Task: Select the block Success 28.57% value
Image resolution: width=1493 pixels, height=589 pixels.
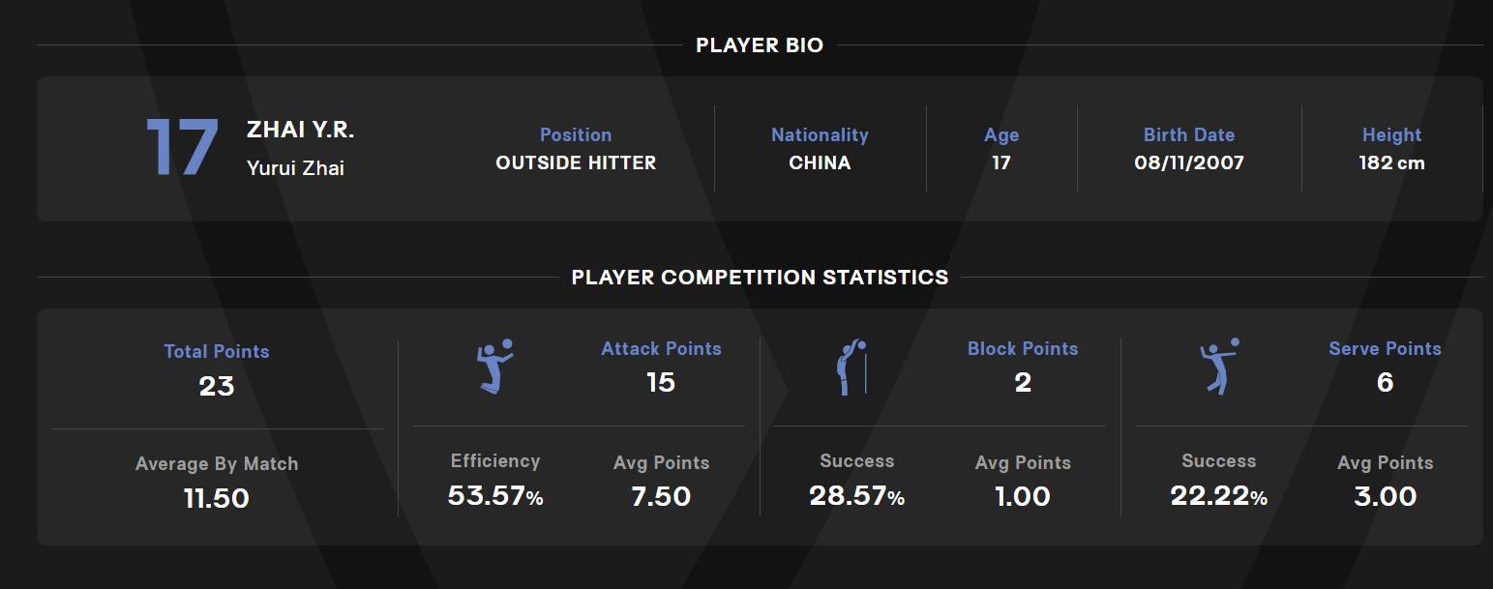Action: [x=856, y=496]
